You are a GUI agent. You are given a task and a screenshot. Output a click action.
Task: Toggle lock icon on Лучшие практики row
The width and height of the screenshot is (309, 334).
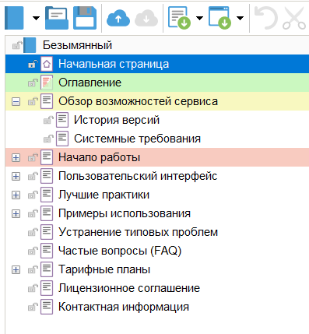coord(33,195)
